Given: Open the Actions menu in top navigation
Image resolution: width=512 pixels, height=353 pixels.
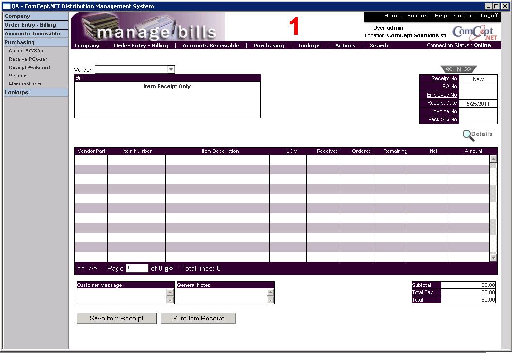Looking at the screenshot, I should click(345, 46).
